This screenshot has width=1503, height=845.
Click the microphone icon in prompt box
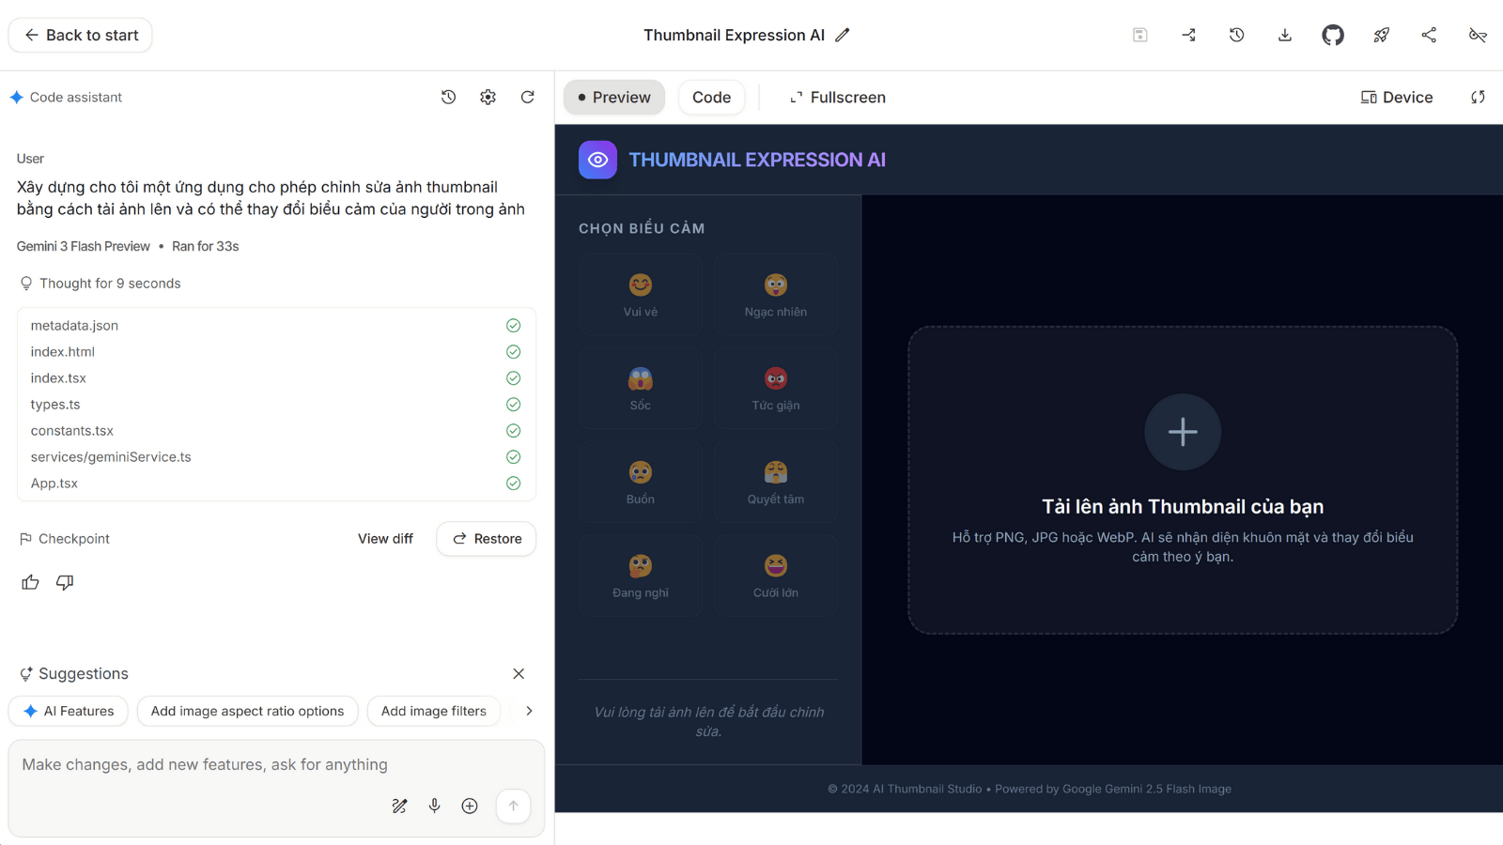pyautogui.click(x=434, y=806)
